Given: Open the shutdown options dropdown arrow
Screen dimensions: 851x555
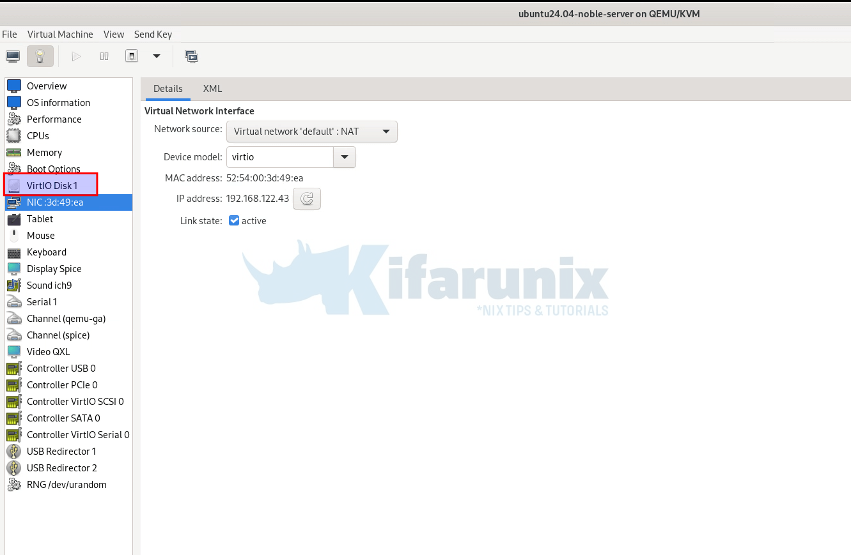Looking at the screenshot, I should point(157,56).
